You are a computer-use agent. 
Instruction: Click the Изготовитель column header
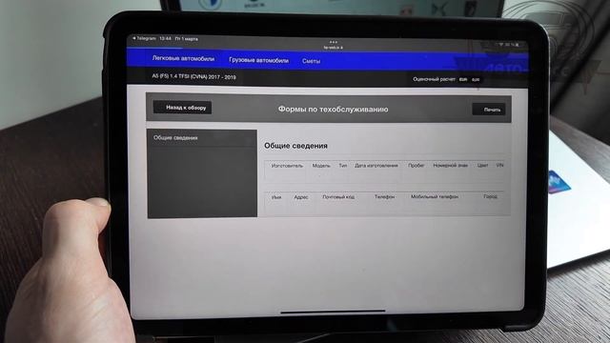point(287,166)
